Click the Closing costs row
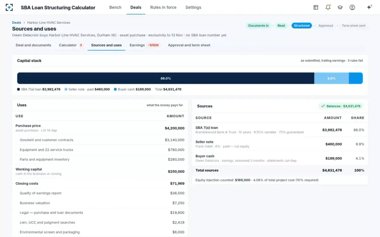Screen dimensions: 380x237 coord(100,184)
